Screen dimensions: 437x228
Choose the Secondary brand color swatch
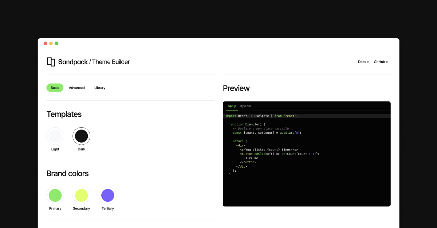pos(81,195)
